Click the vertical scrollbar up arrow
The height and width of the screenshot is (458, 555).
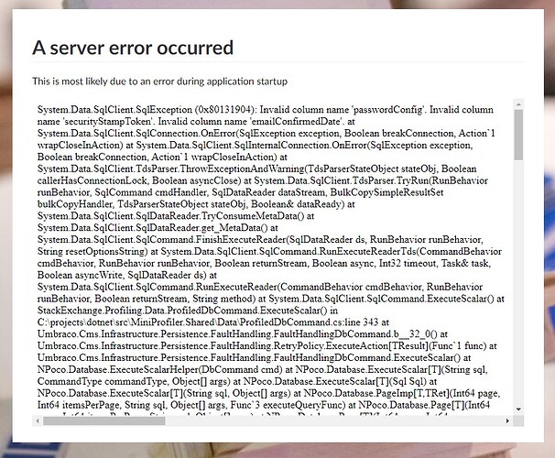tap(518, 104)
